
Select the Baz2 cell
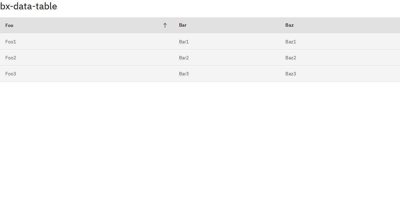point(290,58)
